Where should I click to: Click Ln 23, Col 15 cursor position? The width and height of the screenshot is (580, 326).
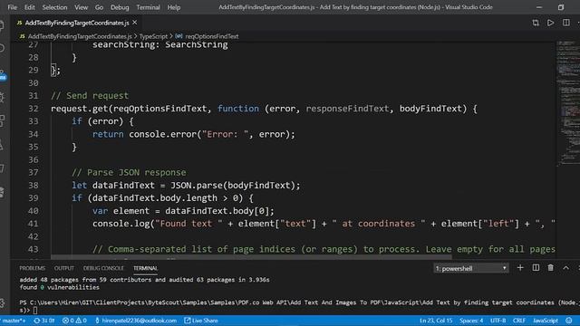436,321
